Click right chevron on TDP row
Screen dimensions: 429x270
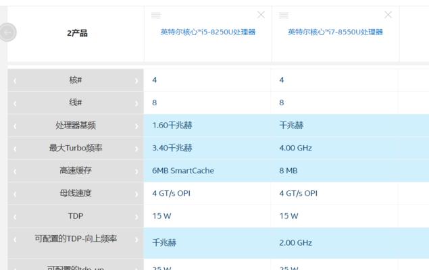point(136,217)
